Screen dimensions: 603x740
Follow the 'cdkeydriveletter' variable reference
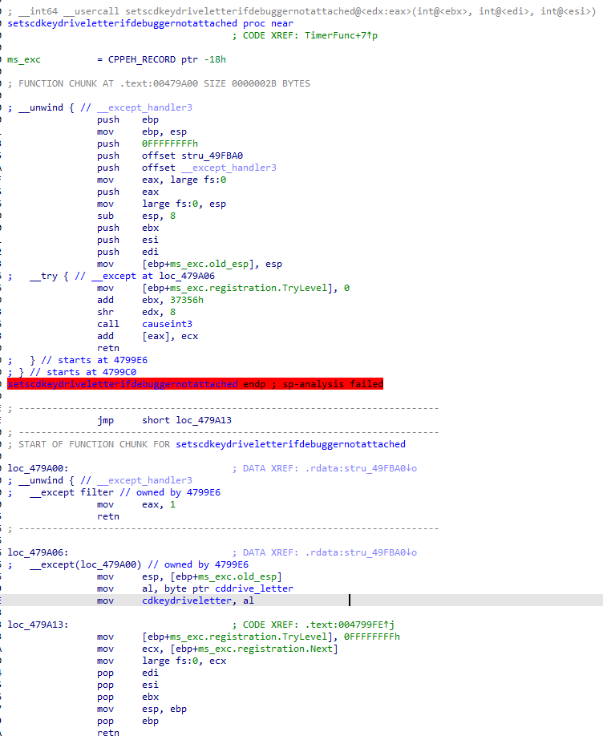click(x=187, y=600)
